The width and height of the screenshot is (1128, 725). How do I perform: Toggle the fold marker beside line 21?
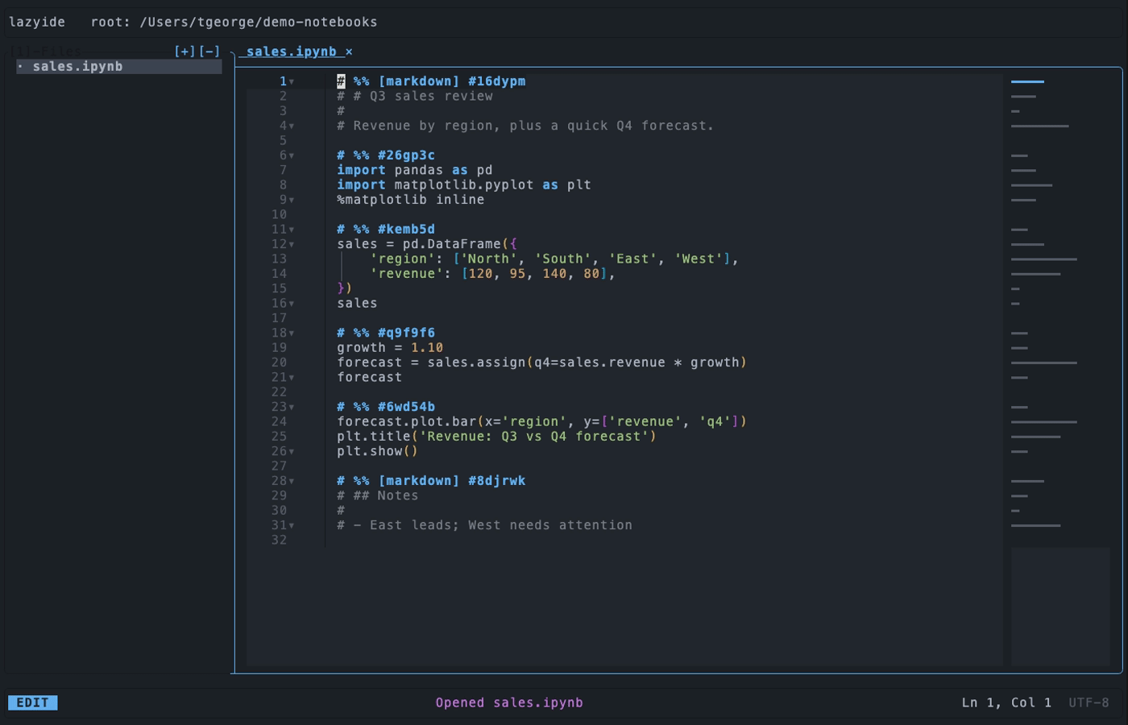point(292,377)
